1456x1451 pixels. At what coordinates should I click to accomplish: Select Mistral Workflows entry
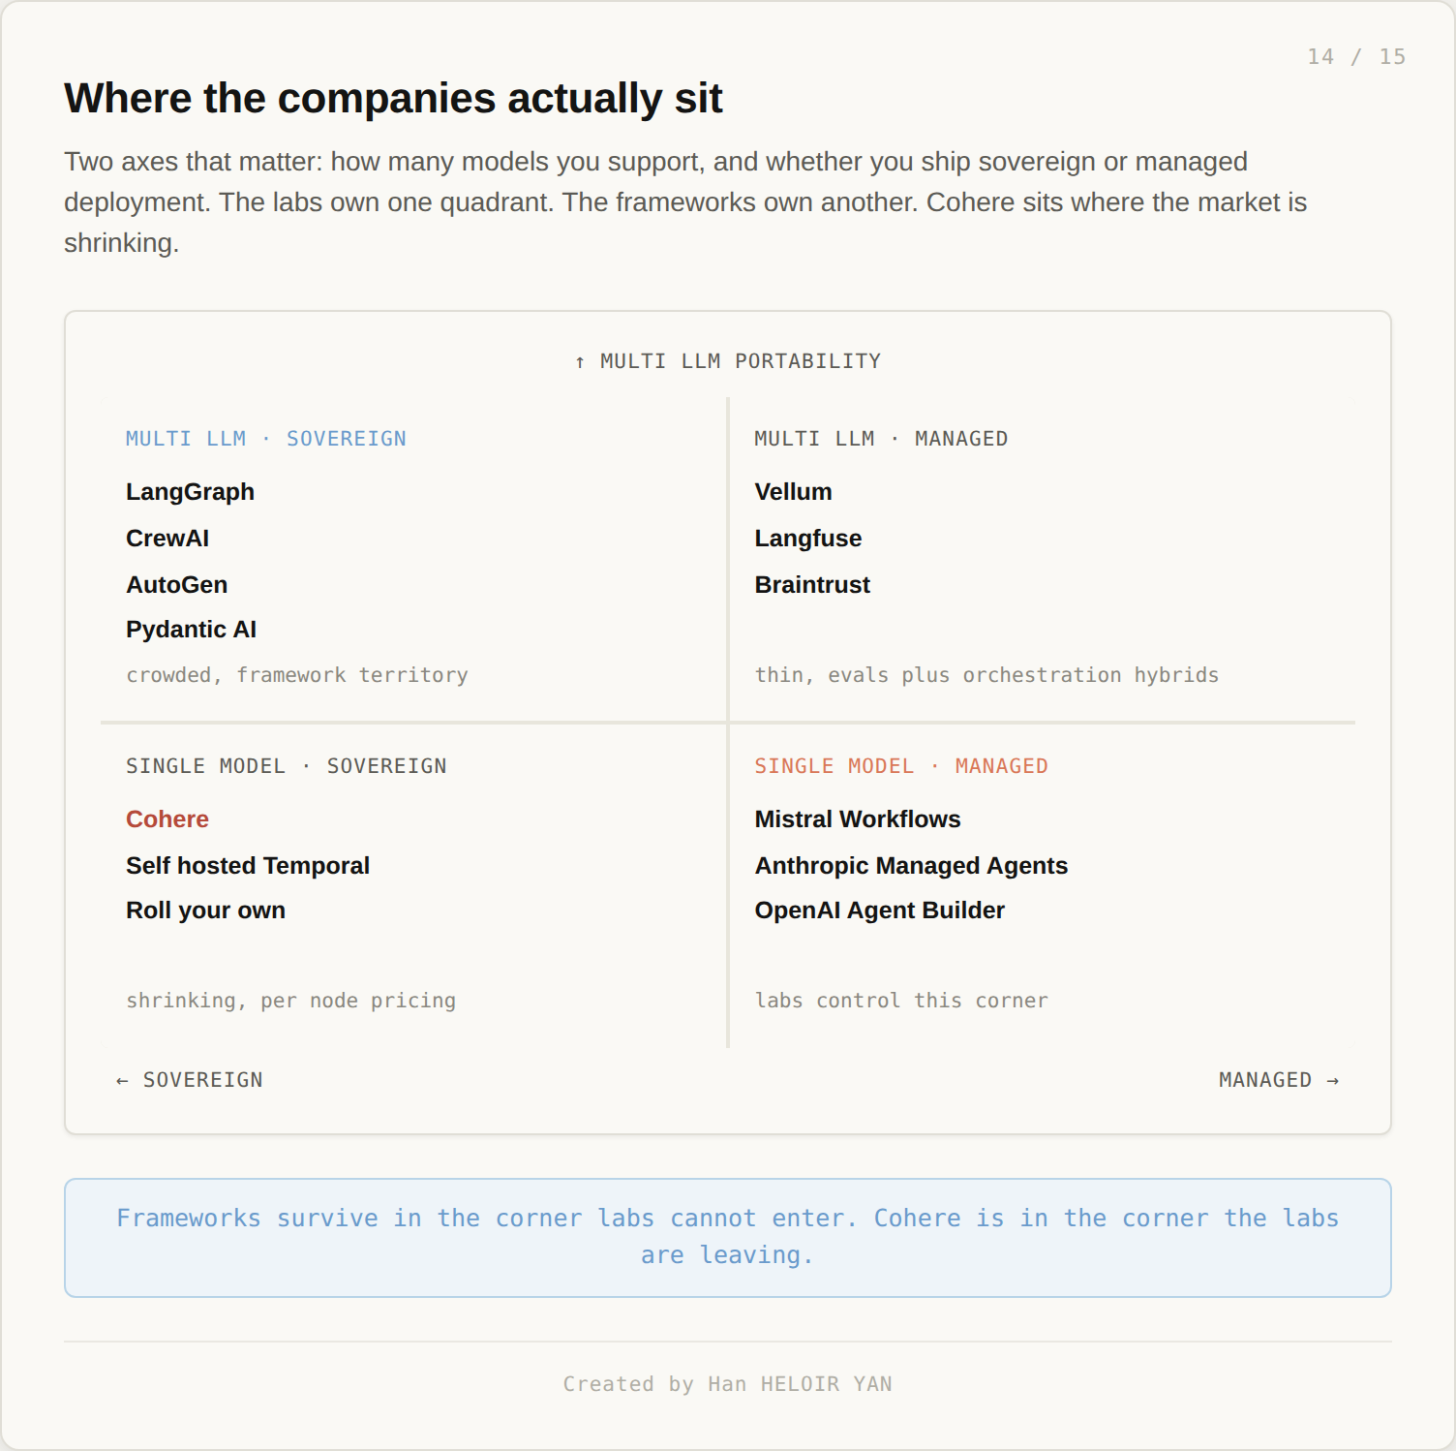point(858,819)
